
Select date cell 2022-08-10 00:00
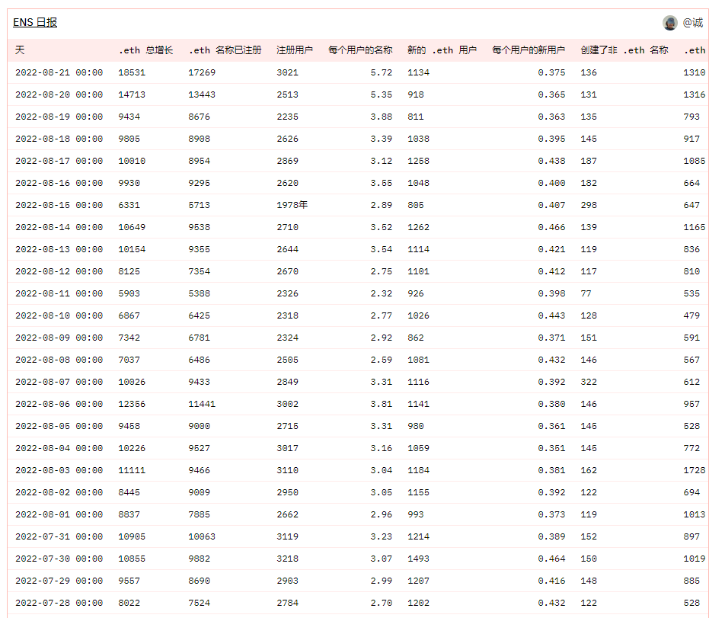tap(59, 315)
